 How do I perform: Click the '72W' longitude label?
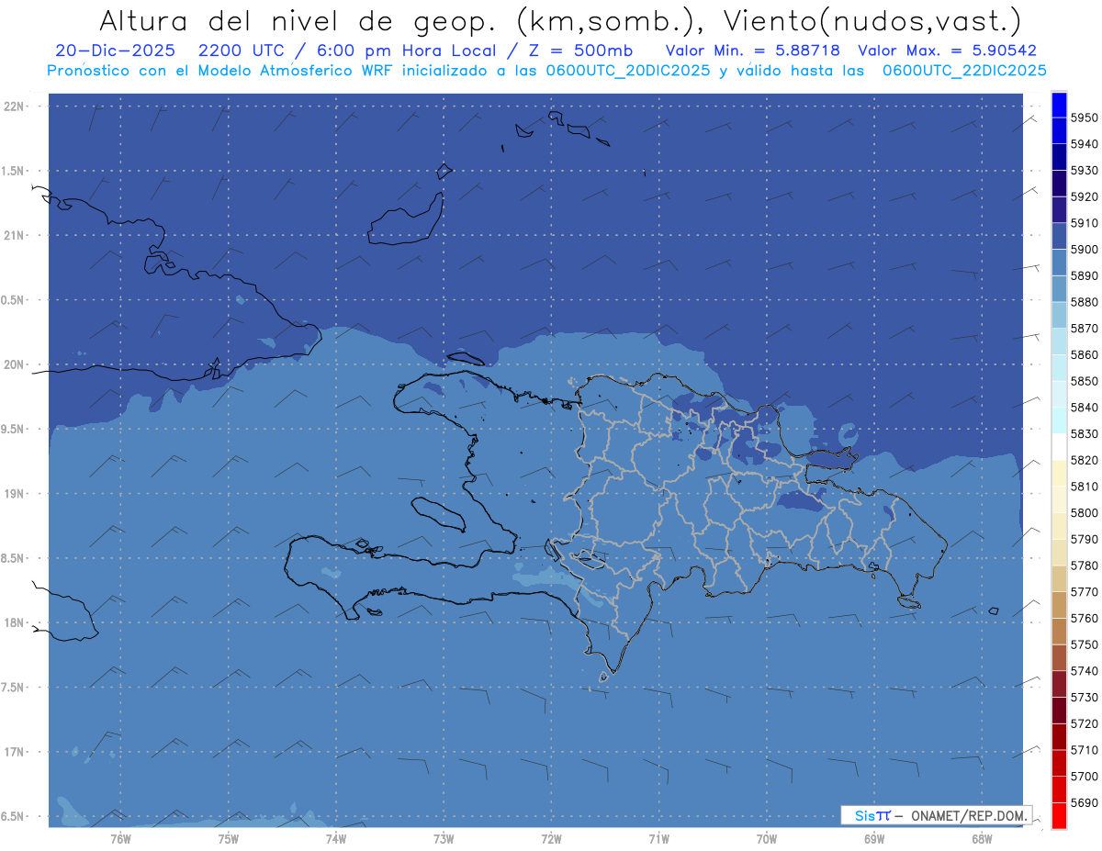[551, 838]
